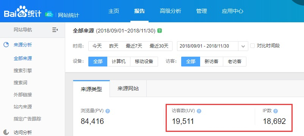
Task: Open the 高级分析 menu
Action: pos(171,11)
